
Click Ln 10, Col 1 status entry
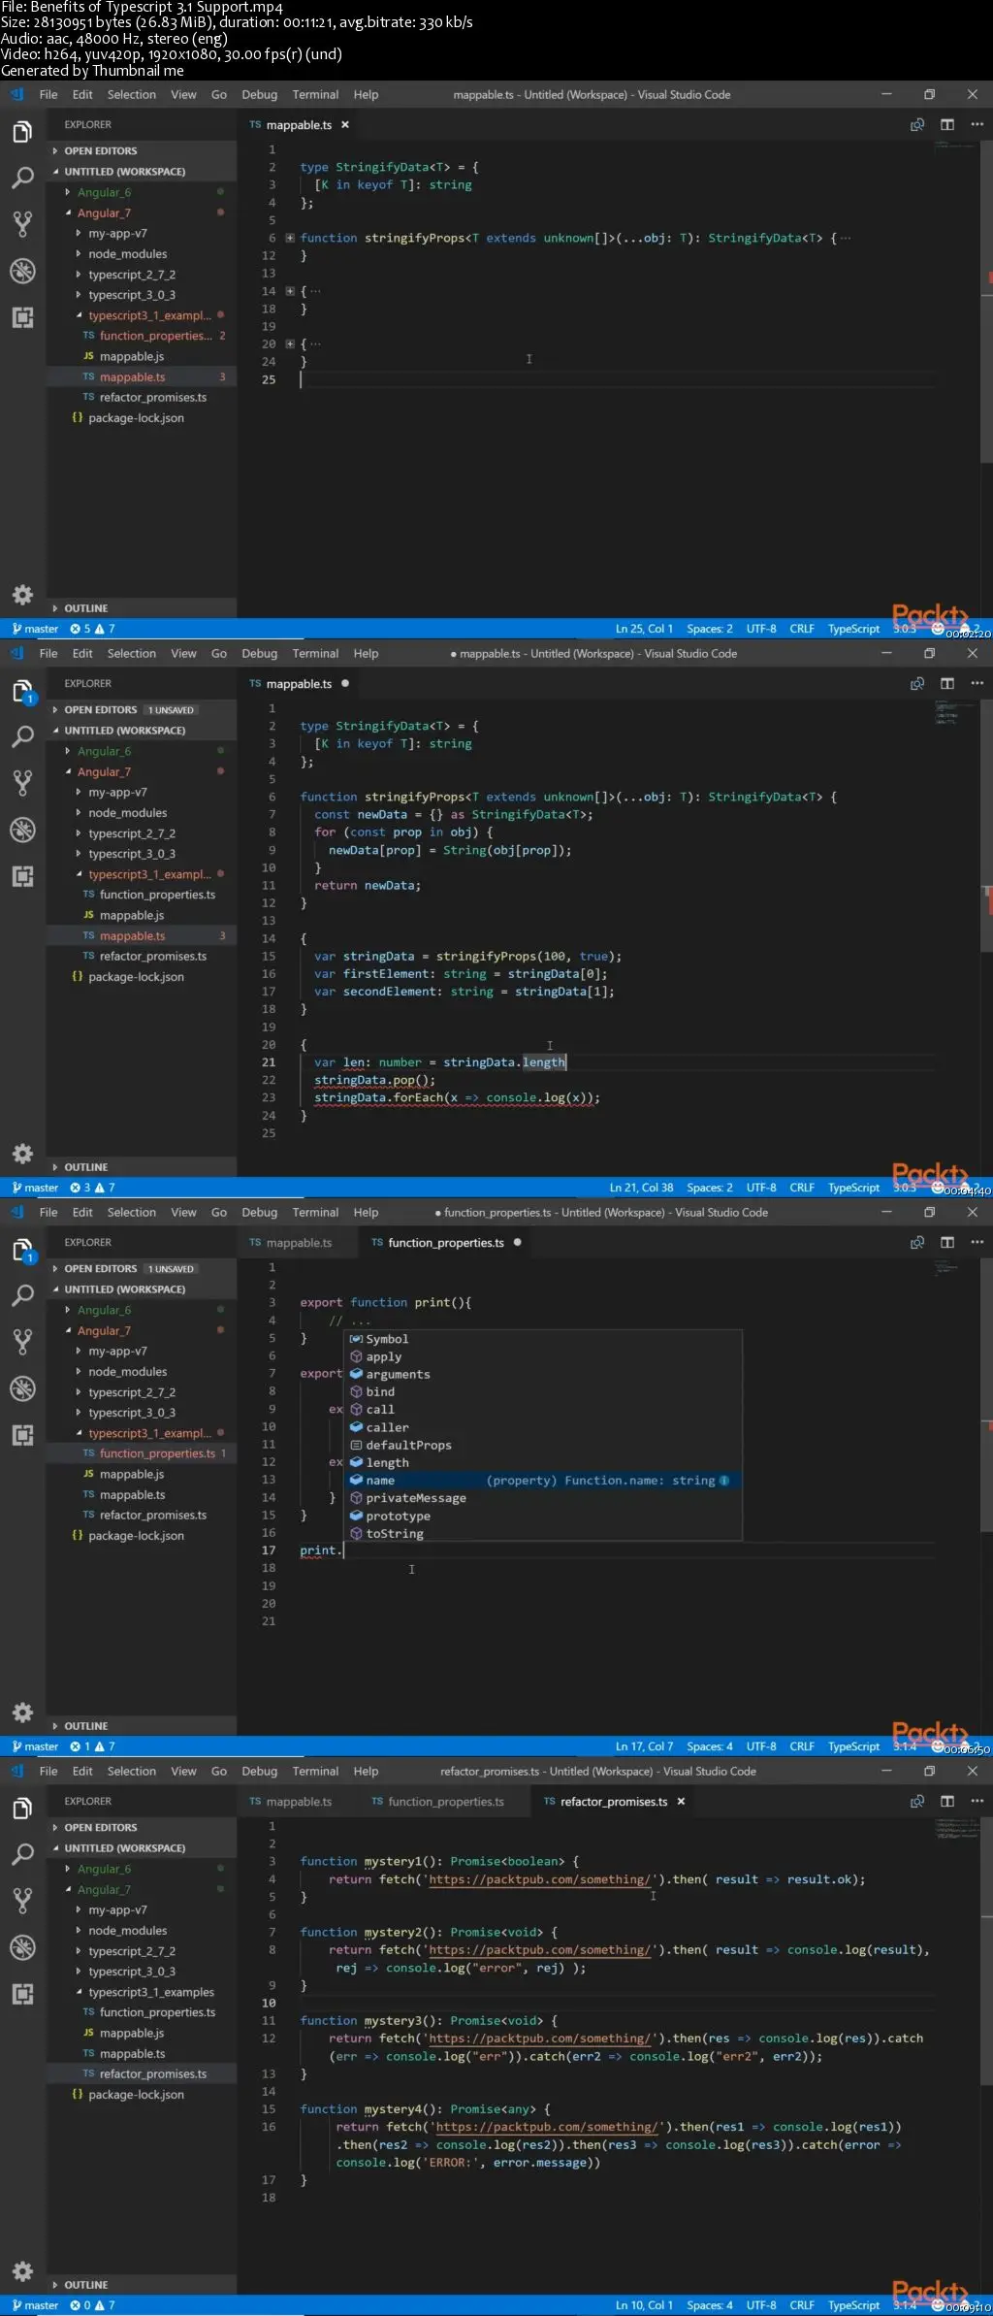click(x=644, y=2305)
